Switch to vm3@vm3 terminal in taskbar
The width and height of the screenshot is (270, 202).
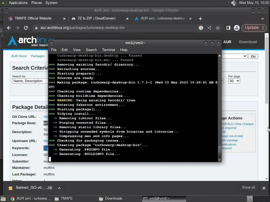164,199
